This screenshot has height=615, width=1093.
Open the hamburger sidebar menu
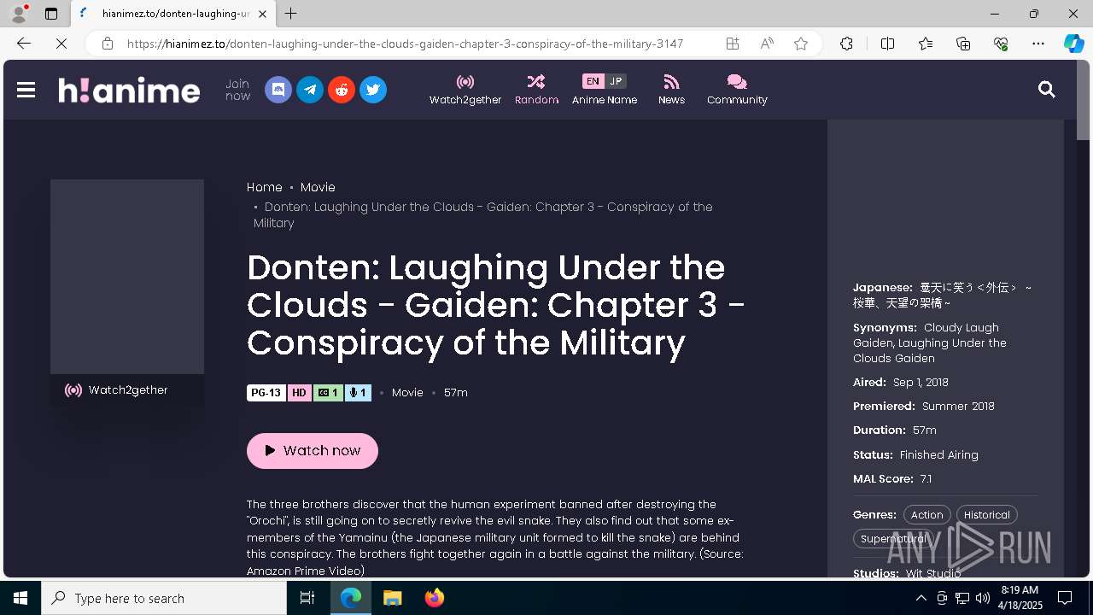(x=26, y=90)
